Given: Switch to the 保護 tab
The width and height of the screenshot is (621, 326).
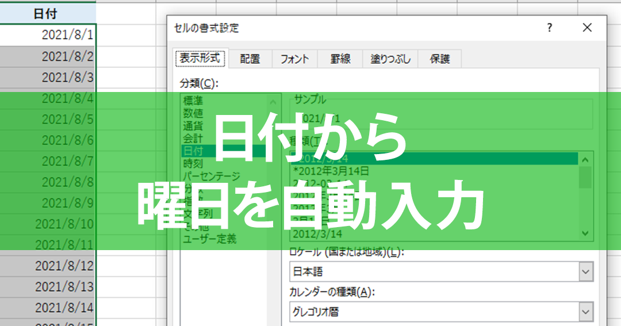Looking at the screenshot, I should click(440, 59).
